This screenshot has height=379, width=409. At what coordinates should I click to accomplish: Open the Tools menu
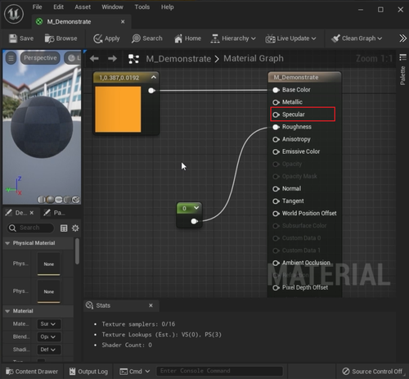point(142,7)
